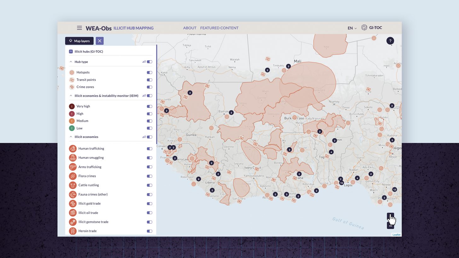Toggle the Crime zones layer switch
The image size is (459, 258).
point(149,87)
